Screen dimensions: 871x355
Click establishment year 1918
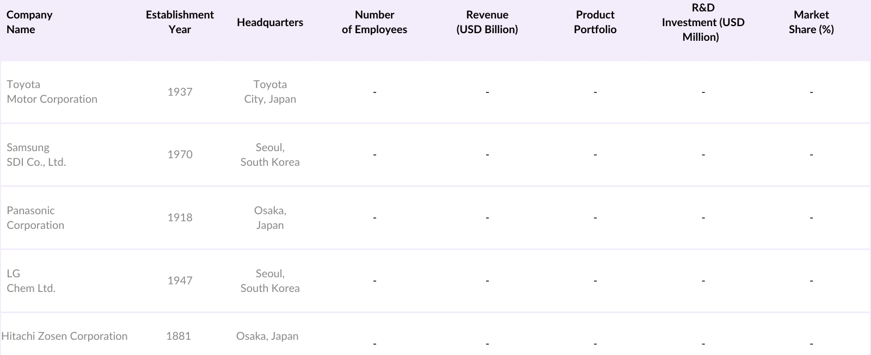pyautogui.click(x=180, y=217)
